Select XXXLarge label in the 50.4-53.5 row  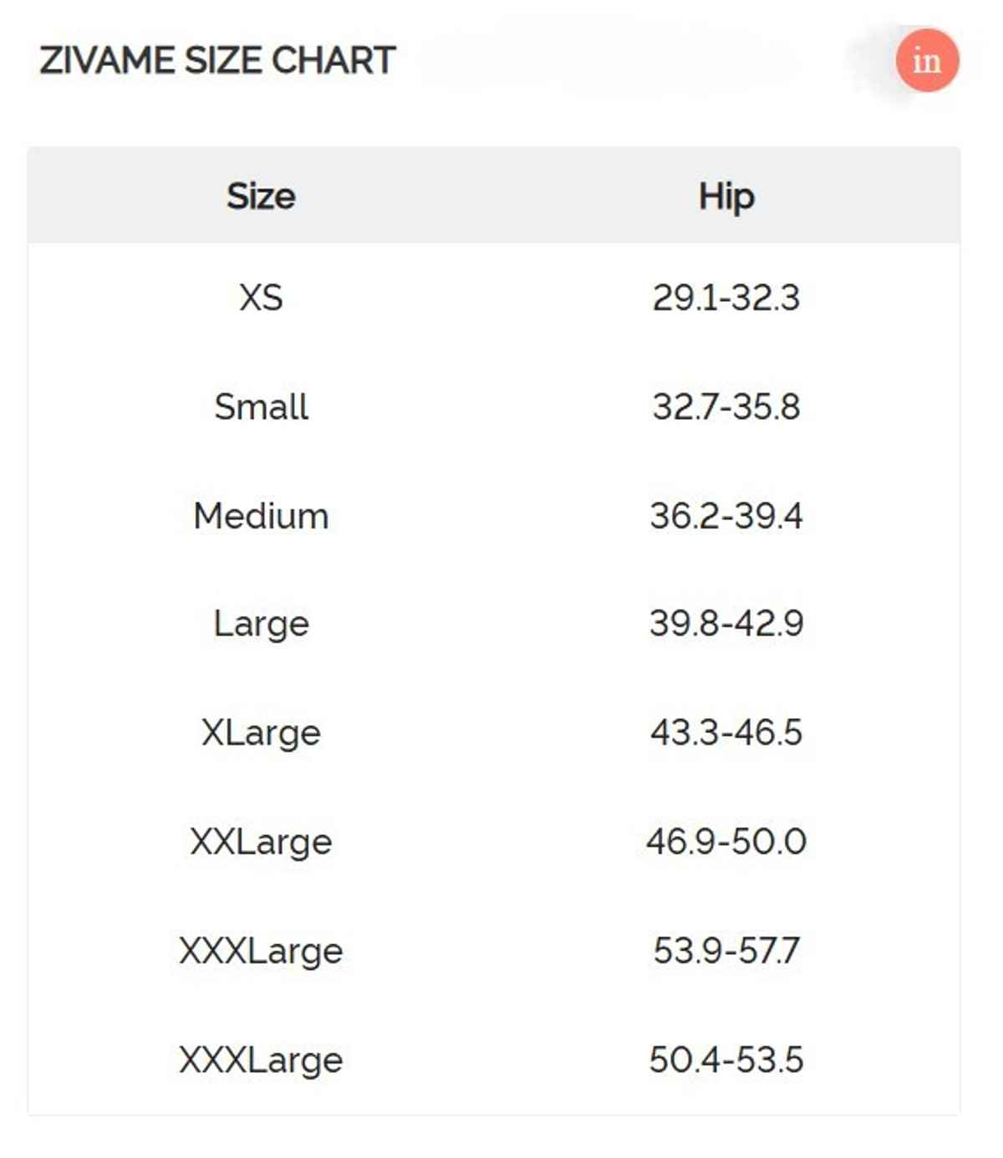[261, 1060]
